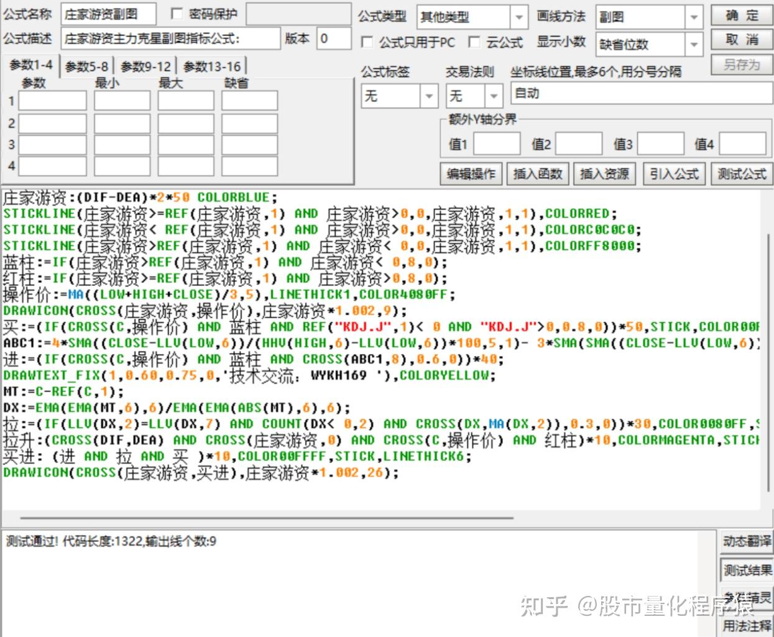This screenshot has width=774, height=637.
Task: Click the code line beginning MT:=C-REF
Action: (63, 392)
